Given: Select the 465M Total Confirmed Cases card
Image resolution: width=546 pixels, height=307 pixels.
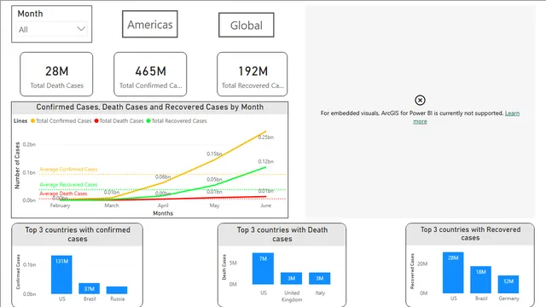Looking at the screenshot, I should click(150, 74).
